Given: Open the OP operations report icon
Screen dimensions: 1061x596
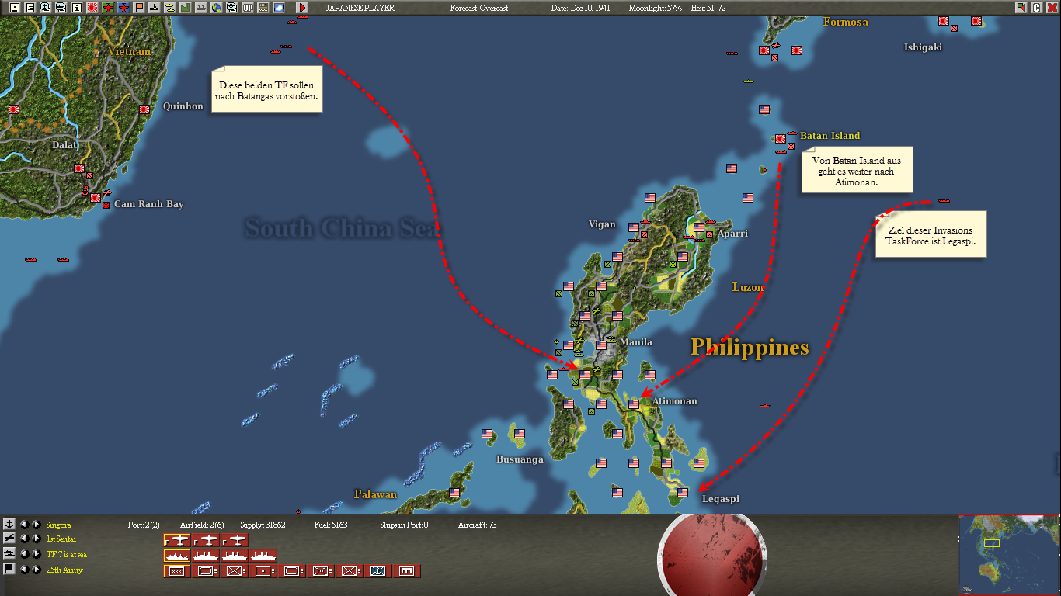Looking at the screenshot, I should (x=247, y=8).
